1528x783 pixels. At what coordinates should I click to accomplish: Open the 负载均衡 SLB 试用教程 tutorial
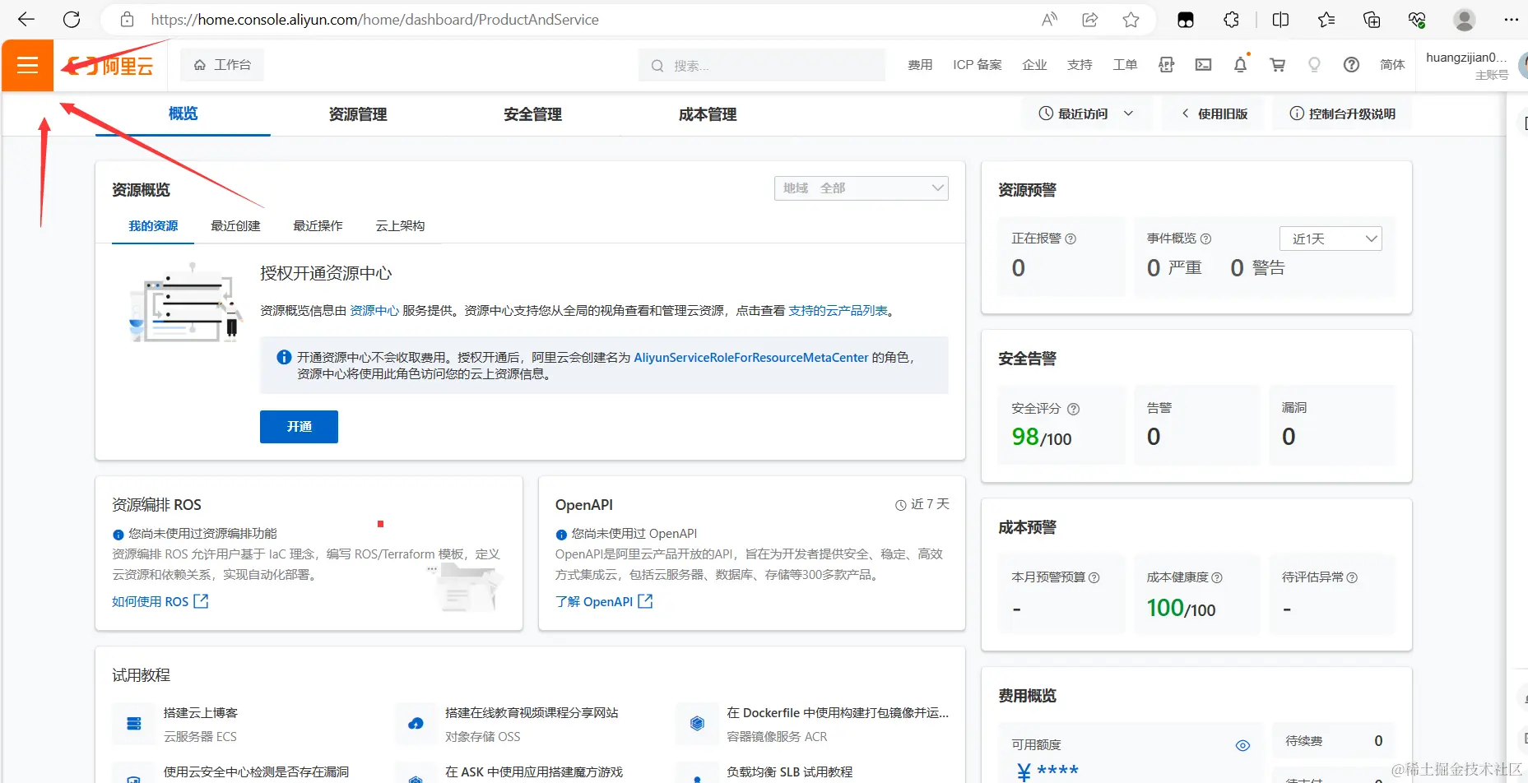[789, 771]
